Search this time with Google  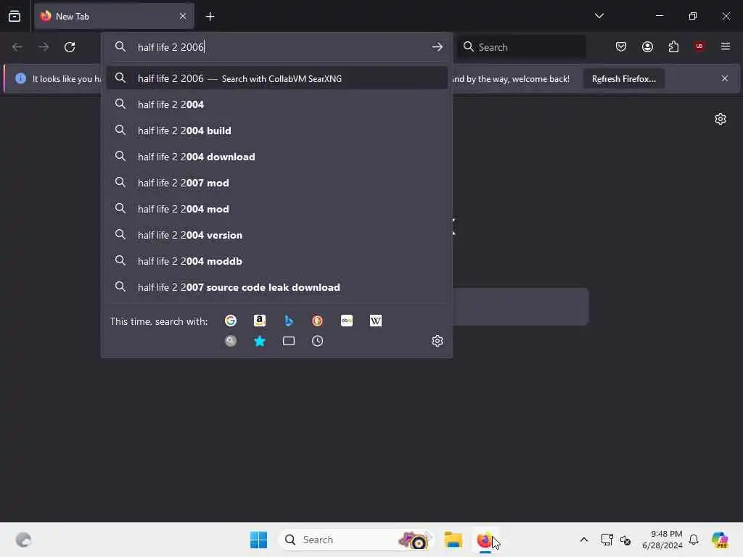tap(231, 321)
